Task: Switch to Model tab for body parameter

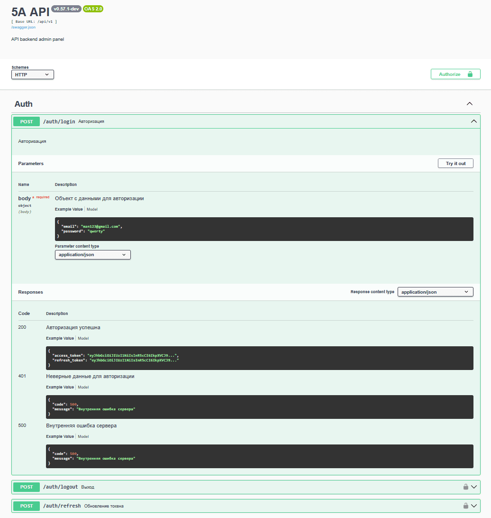Action: pyautogui.click(x=92, y=209)
